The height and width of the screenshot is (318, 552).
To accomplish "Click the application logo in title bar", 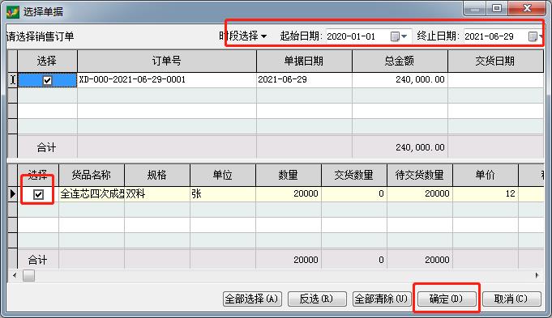I will pyautogui.click(x=13, y=11).
